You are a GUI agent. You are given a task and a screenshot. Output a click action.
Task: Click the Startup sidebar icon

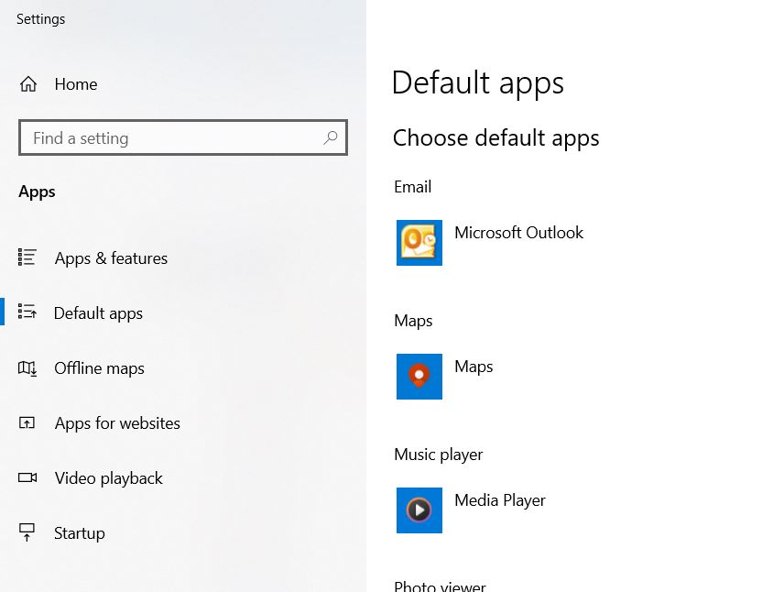click(x=27, y=532)
